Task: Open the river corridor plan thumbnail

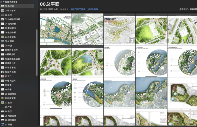Action: pyautogui.click(x=88, y=29)
